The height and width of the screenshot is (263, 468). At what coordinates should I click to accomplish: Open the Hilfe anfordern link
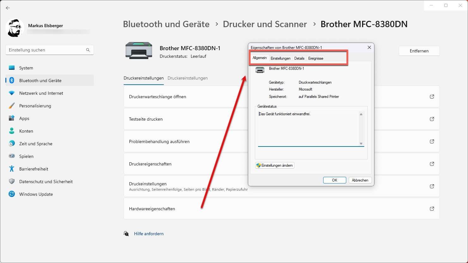point(149,233)
